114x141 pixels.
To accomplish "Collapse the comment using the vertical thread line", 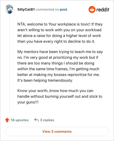I will click(9, 64).
